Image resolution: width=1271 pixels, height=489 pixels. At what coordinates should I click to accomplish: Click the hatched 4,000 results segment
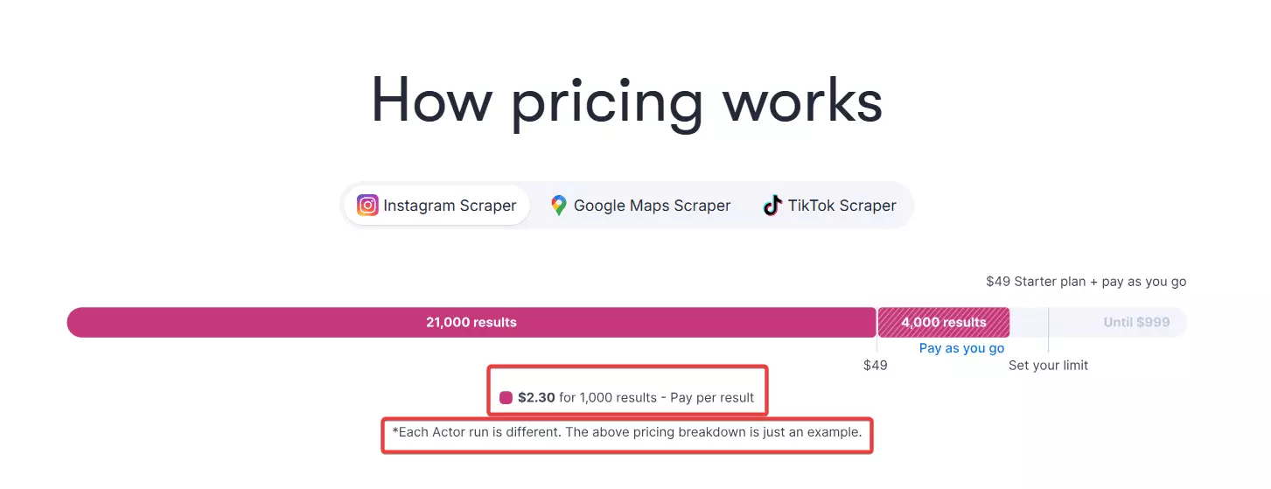click(x=943, y=322)
